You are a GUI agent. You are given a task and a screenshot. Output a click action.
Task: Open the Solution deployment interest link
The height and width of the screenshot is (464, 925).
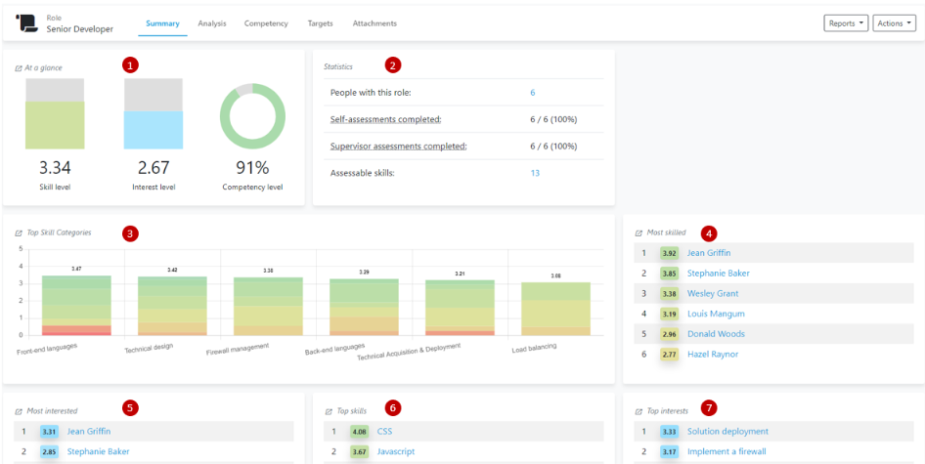(x=727, y=431)
